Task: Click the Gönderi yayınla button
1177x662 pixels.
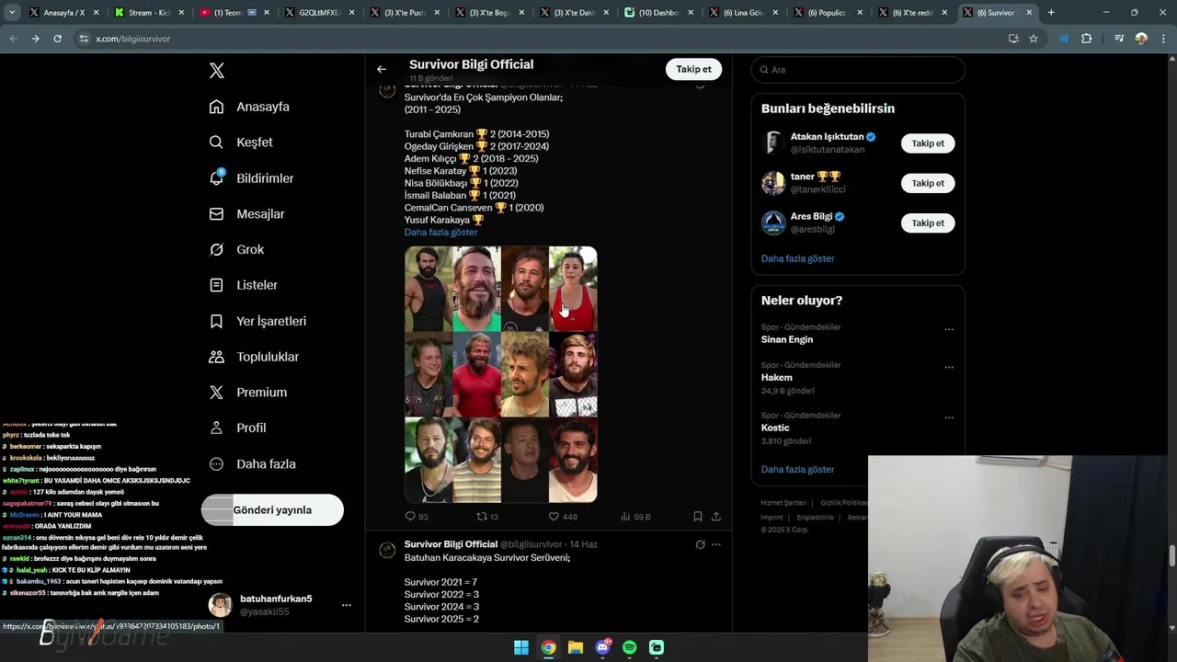Action: pyautogui.click(x=272, y=509)
